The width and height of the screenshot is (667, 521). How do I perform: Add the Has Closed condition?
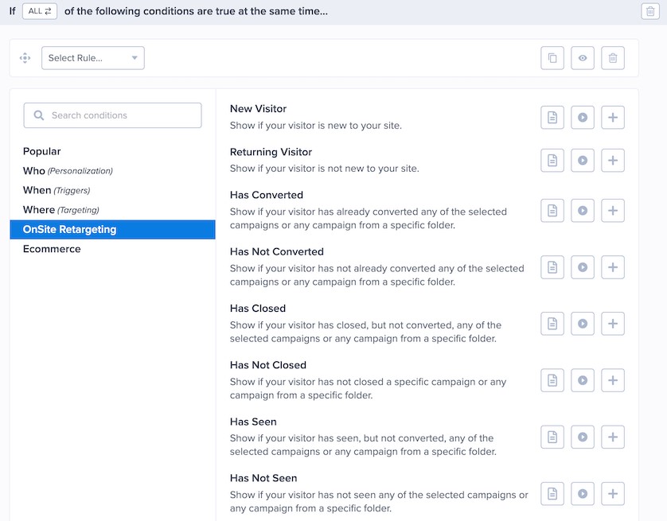(613, 324)
